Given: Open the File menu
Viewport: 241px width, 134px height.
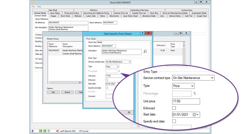Looking at the screenshot, I should 33,7.
